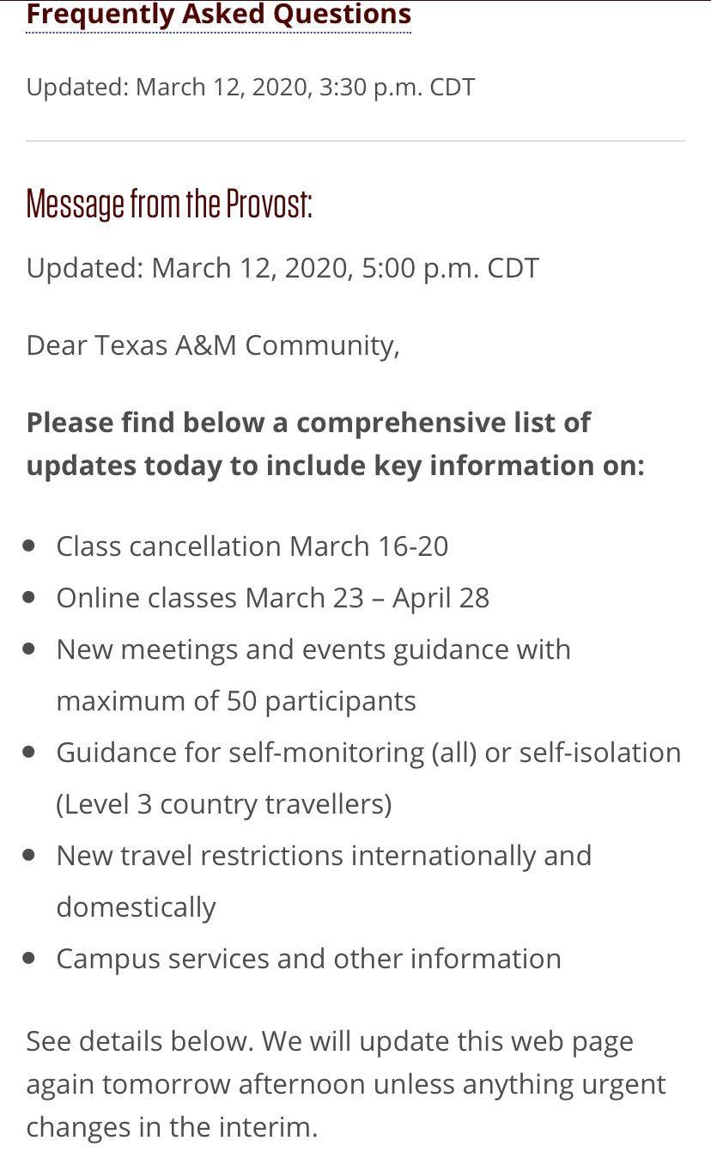This screenshot has height=1165, width=711.
Task: Click the Class cancellation March 16-20 item
Action: [x=252, y=546]
